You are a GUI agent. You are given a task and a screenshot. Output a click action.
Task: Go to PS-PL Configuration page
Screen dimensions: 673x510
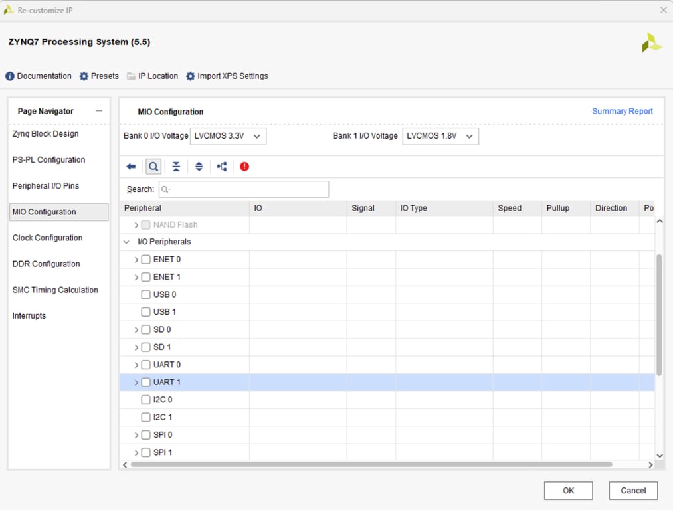pos(48,160)
